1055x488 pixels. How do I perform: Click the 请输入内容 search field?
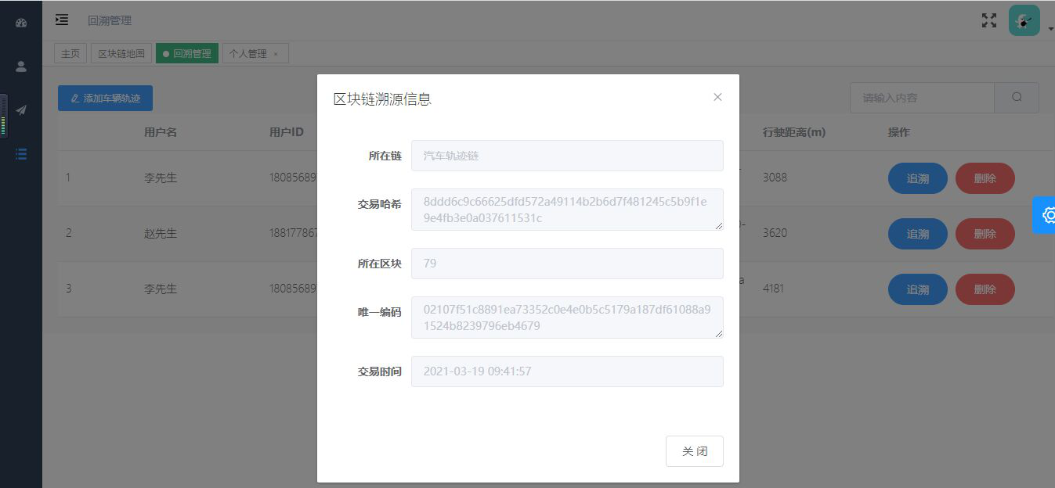[x=922, y=97]
